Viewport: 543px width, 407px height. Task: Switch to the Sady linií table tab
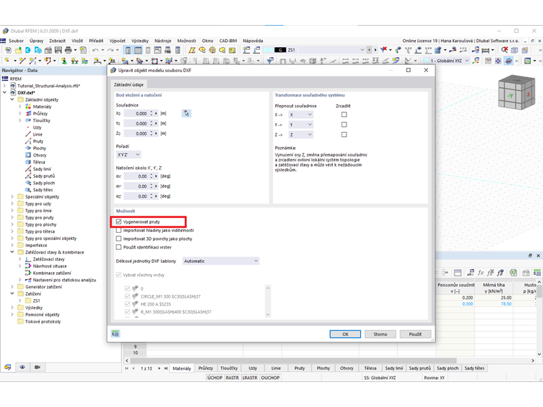[x=394, y=368]
